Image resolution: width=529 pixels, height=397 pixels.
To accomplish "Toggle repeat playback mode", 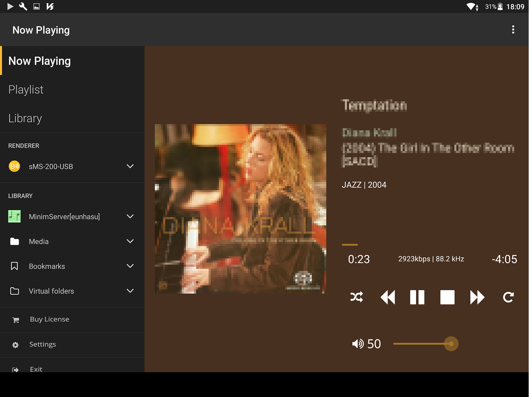I will [508, 297].
